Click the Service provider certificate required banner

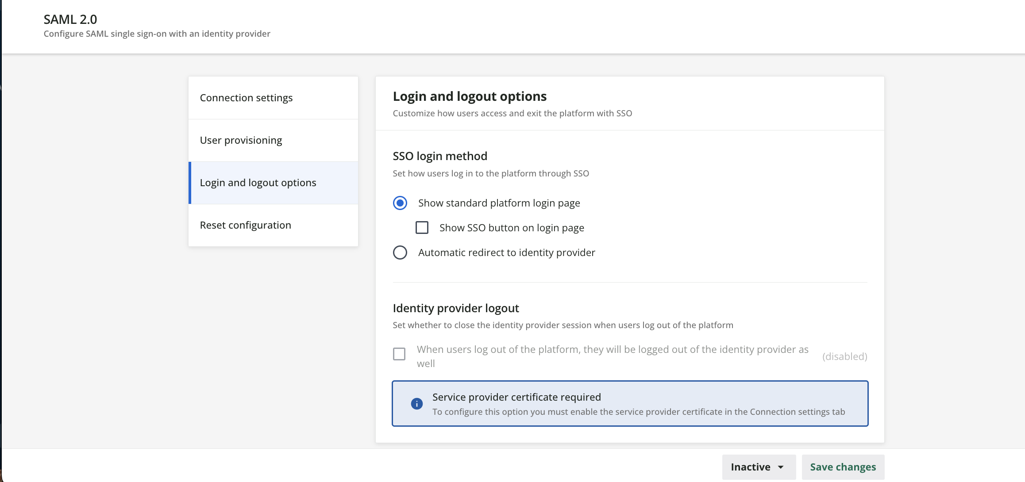pyautogui.click(x=629, y=404)
